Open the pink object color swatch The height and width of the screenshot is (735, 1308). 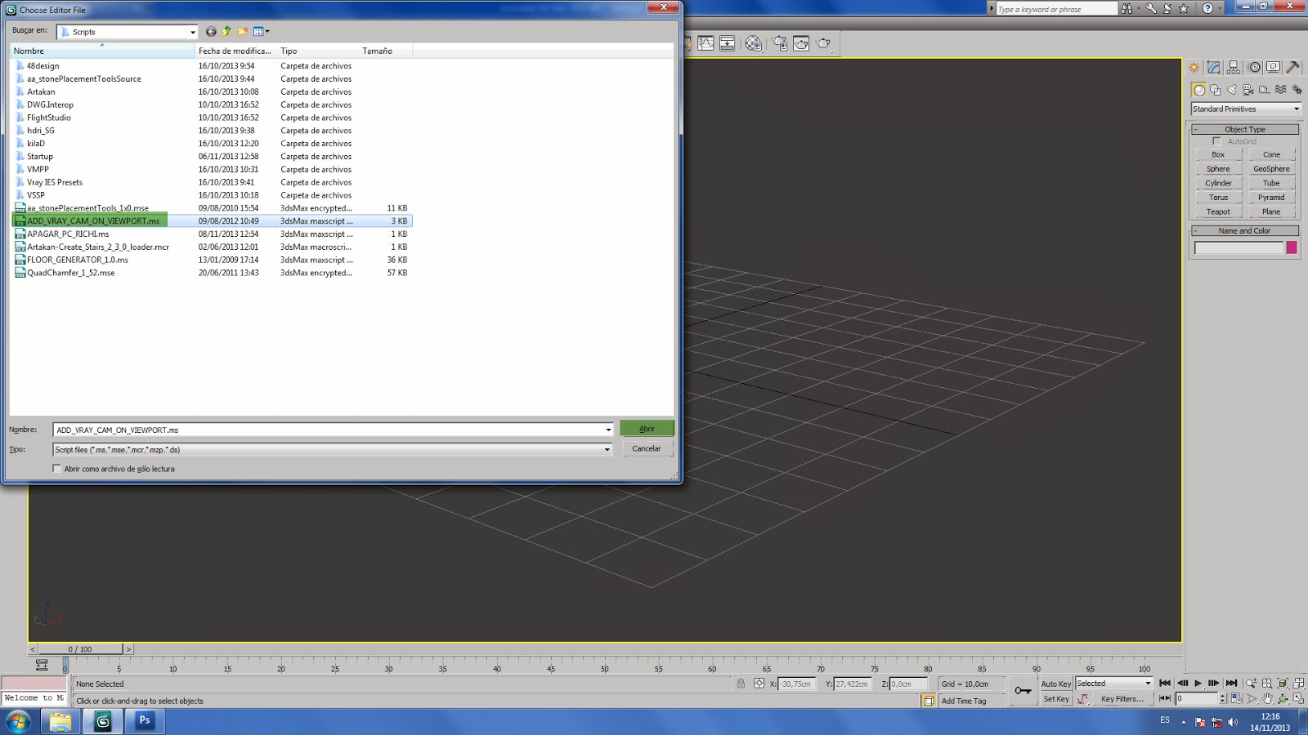tap(1292, 247)
